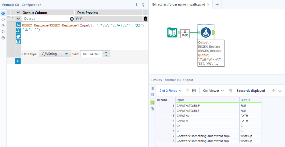The height and width of the screenshot is (147, 285).
Task: Expand the 2 of 2 Fields dropdown
Action: point(170,91)
